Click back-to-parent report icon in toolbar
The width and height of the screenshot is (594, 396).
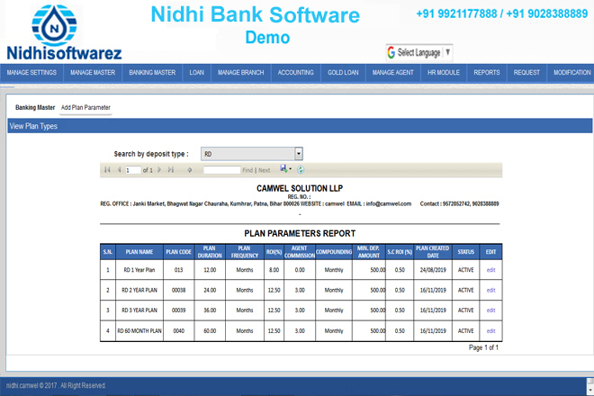[x=189, y=170]
